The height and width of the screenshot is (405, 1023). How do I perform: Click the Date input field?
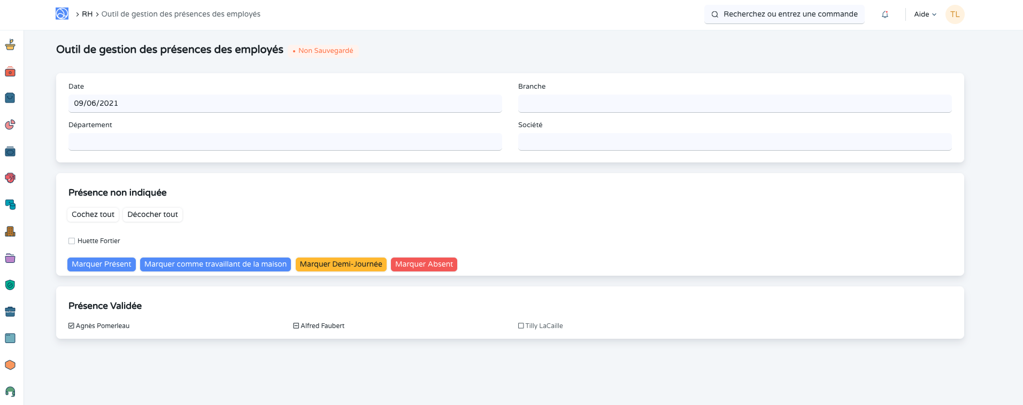coord(284,104)
